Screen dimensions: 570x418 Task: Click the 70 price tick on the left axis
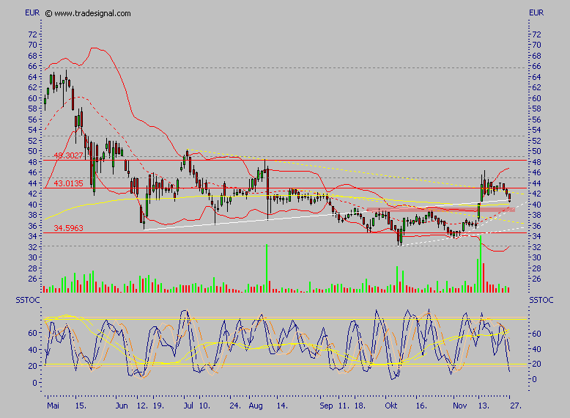click(x=32, y=45)
